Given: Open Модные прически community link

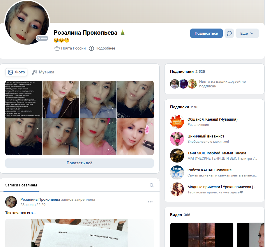Looking at the screenshot, I should click(222, 187).
